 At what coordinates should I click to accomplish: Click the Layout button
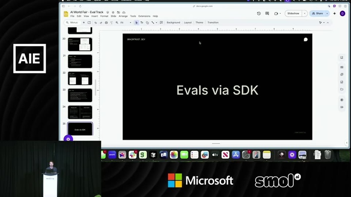tap(188, 22)
